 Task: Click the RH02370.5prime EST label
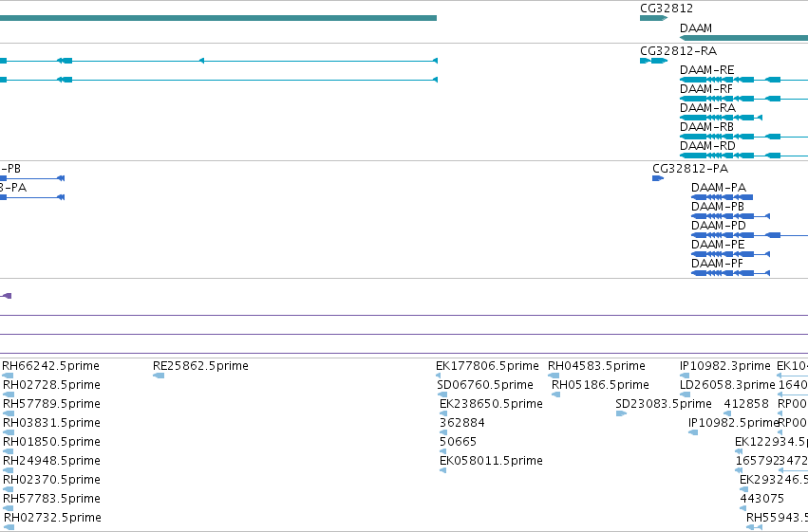point(51,480)
